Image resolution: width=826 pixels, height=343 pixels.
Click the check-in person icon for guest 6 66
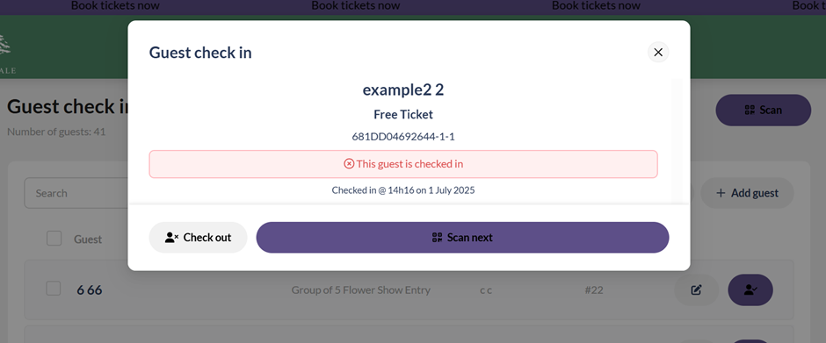750,289
